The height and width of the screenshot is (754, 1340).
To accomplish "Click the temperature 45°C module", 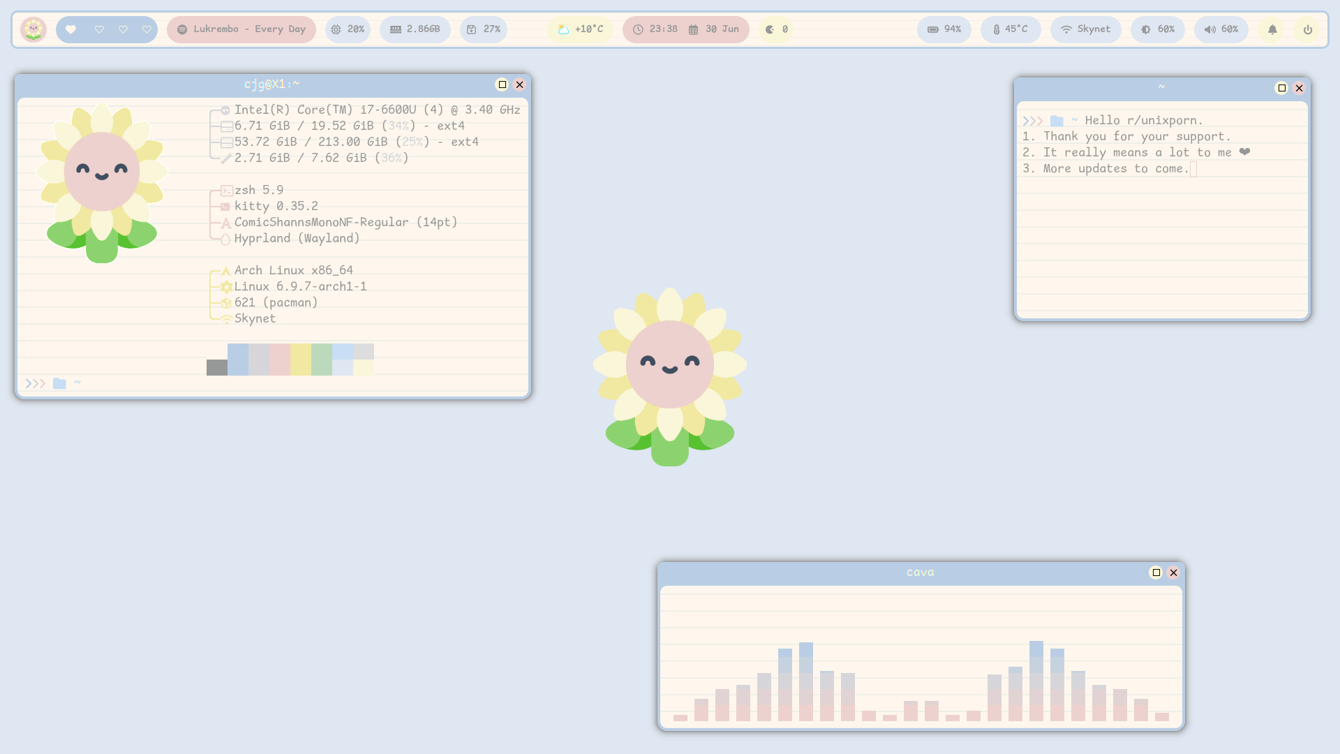I will [x=1010, y=29].
